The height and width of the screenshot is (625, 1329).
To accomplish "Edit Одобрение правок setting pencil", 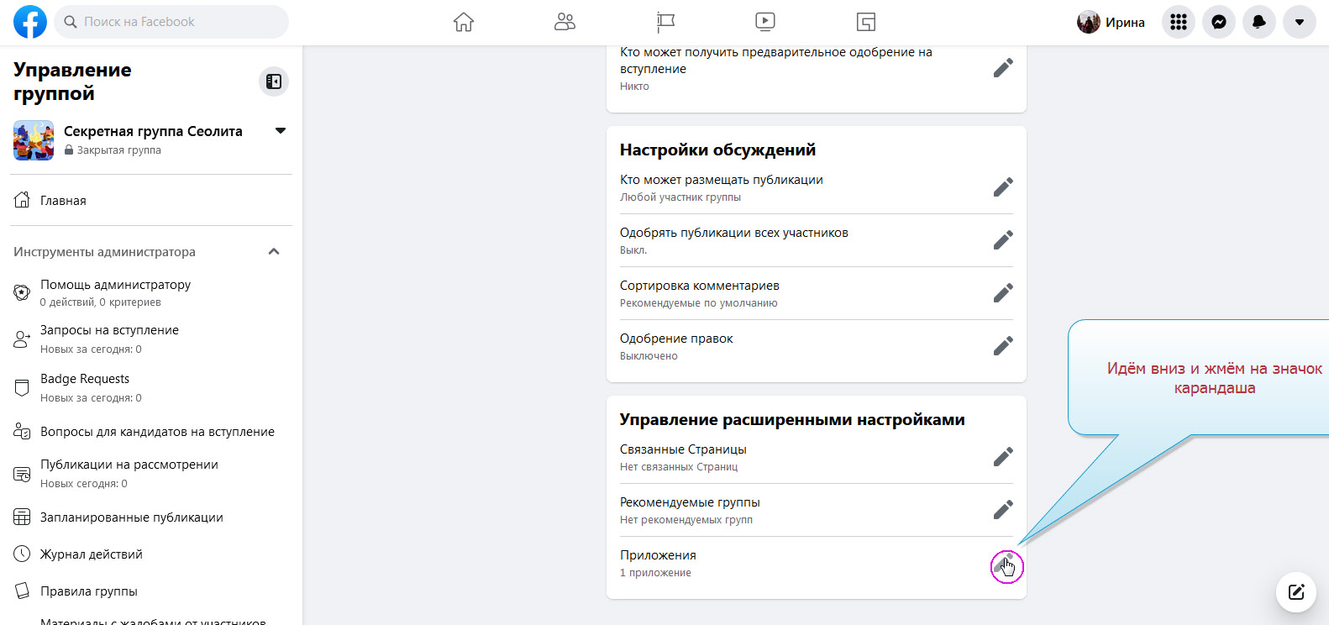I will (1003, 346).
